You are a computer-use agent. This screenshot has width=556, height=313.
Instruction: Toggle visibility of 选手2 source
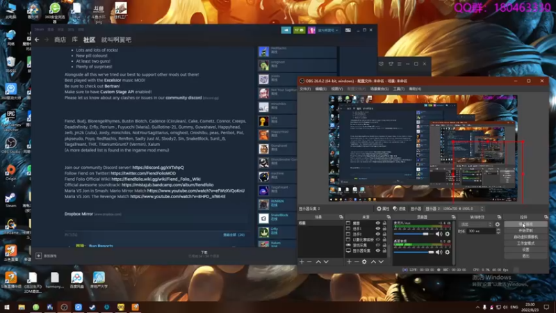(377, 234)
